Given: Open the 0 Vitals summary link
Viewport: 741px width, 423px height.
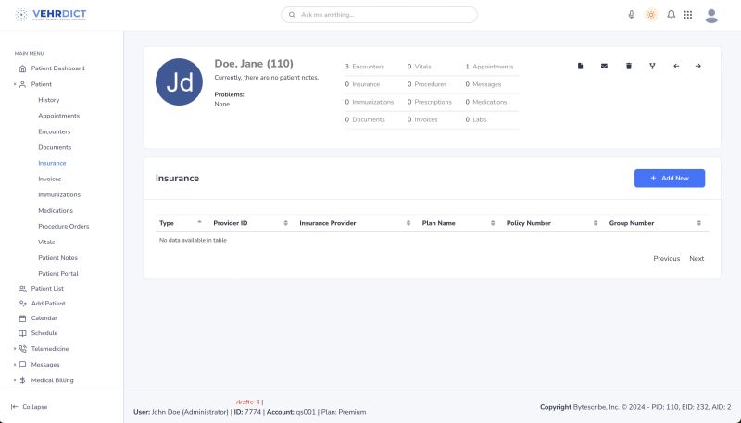Looking at the screenshot, I should pos(420,67).
